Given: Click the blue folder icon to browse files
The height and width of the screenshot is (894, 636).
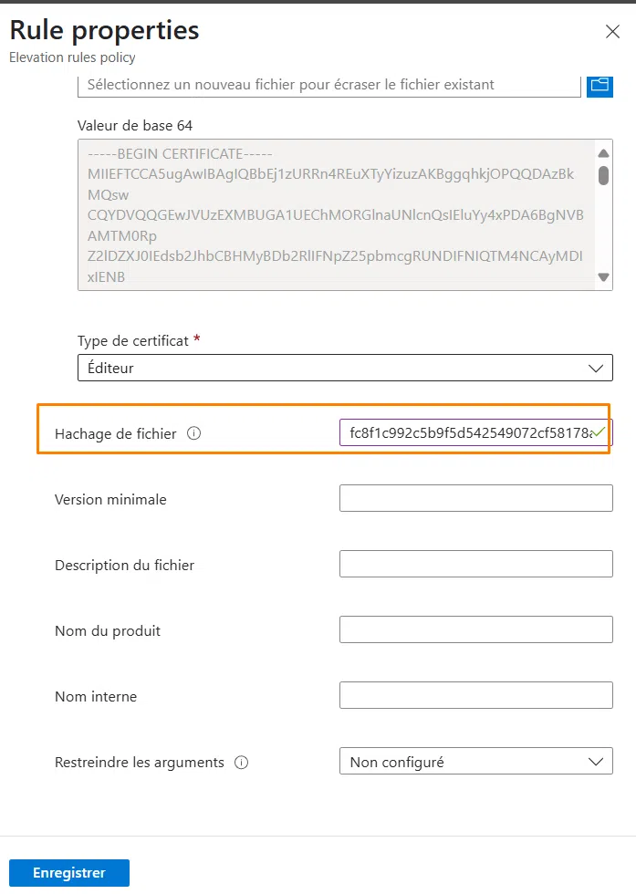Looking at the screenshot, I should (600, 86).
